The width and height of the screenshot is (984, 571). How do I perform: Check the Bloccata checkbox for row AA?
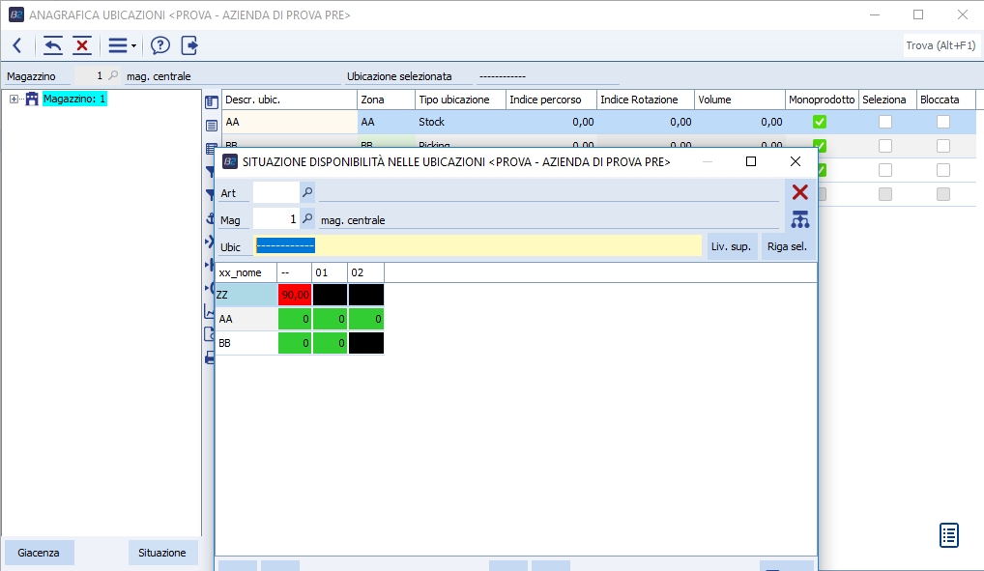[942, 122]
